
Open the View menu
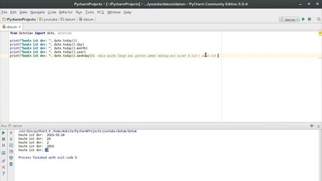pos(23,12)
